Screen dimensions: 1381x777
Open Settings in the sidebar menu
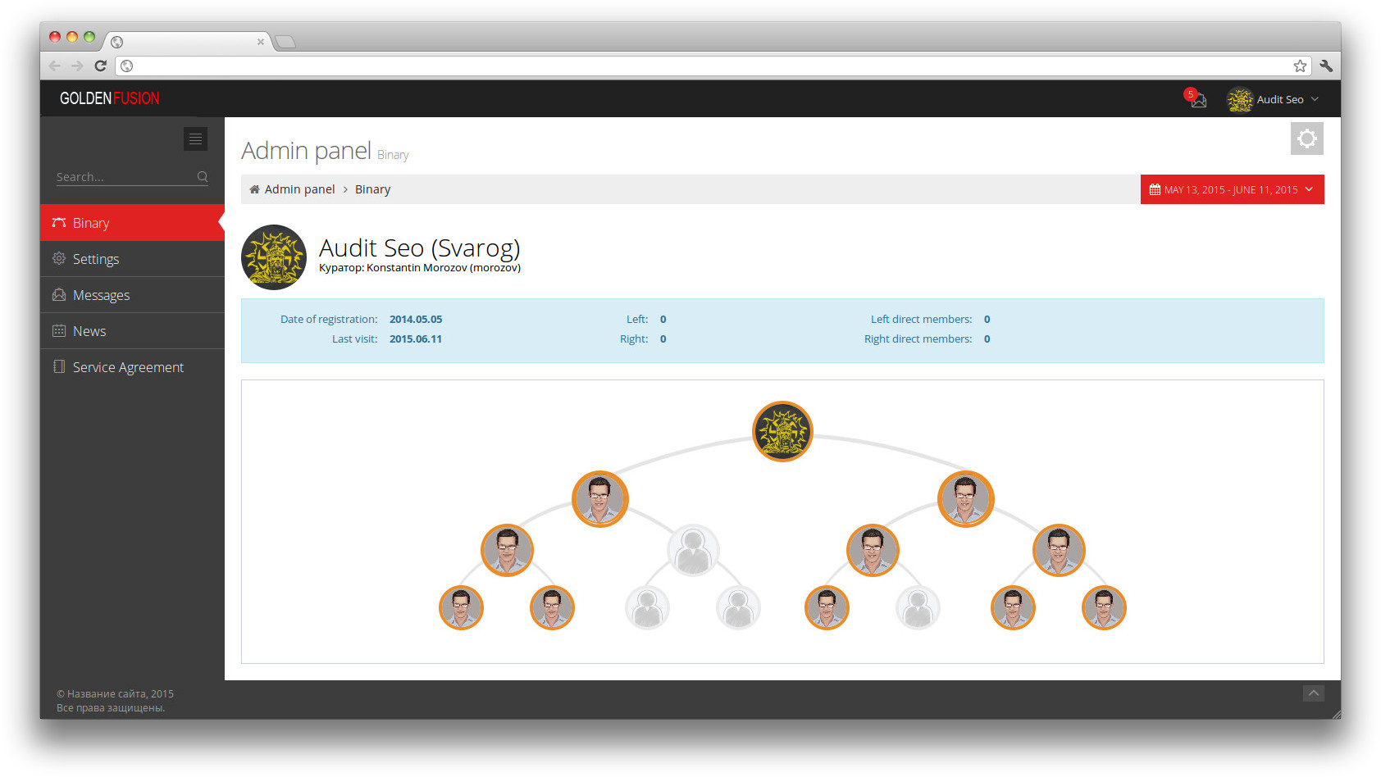coord(96,259)
